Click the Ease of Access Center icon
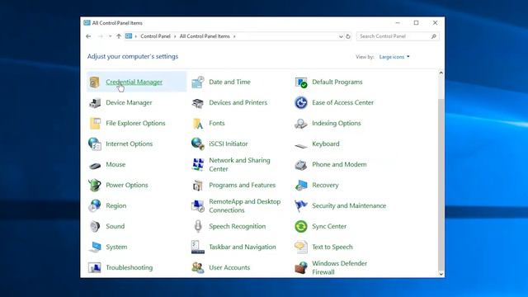The width and height of the screenshot is (528, 297). coord(301,102)
